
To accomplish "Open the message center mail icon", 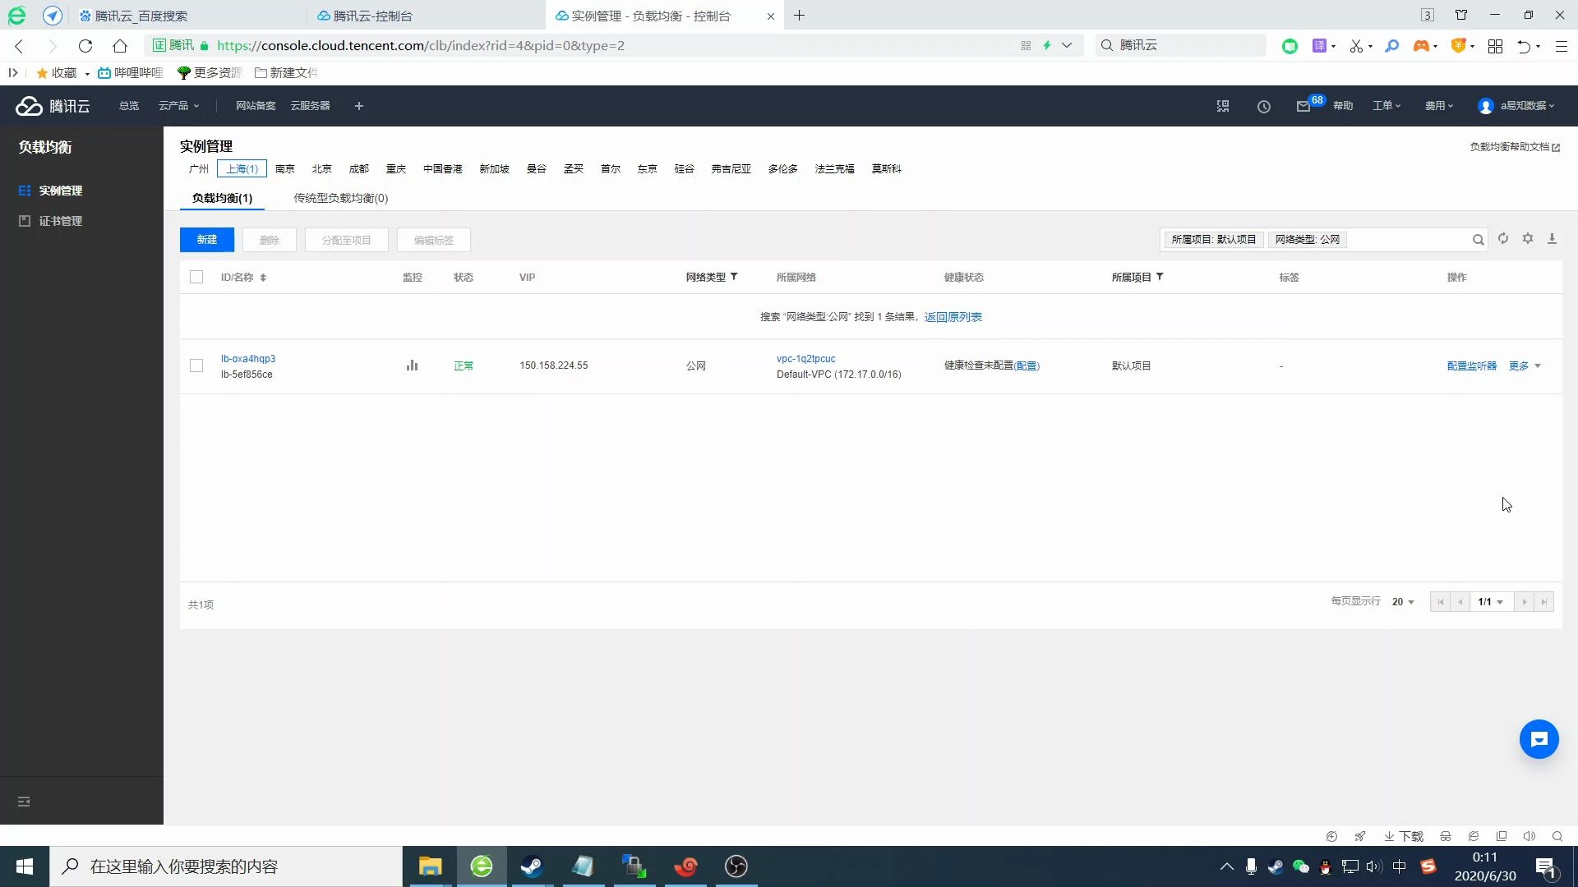I will [x=1303, y=106].
